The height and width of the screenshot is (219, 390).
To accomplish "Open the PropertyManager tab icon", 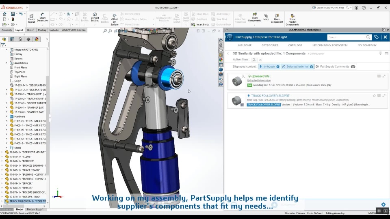I will [x=12, y=39].
